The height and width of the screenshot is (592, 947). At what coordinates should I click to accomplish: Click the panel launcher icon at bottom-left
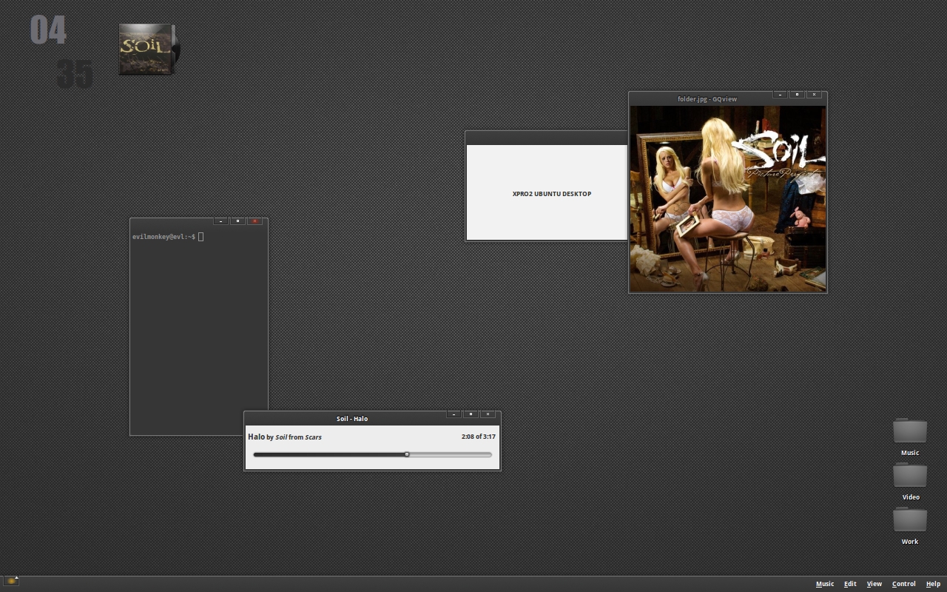click(x=11, y=581)
